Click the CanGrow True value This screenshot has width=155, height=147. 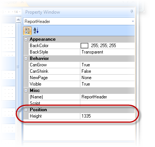tap(86, 65)
